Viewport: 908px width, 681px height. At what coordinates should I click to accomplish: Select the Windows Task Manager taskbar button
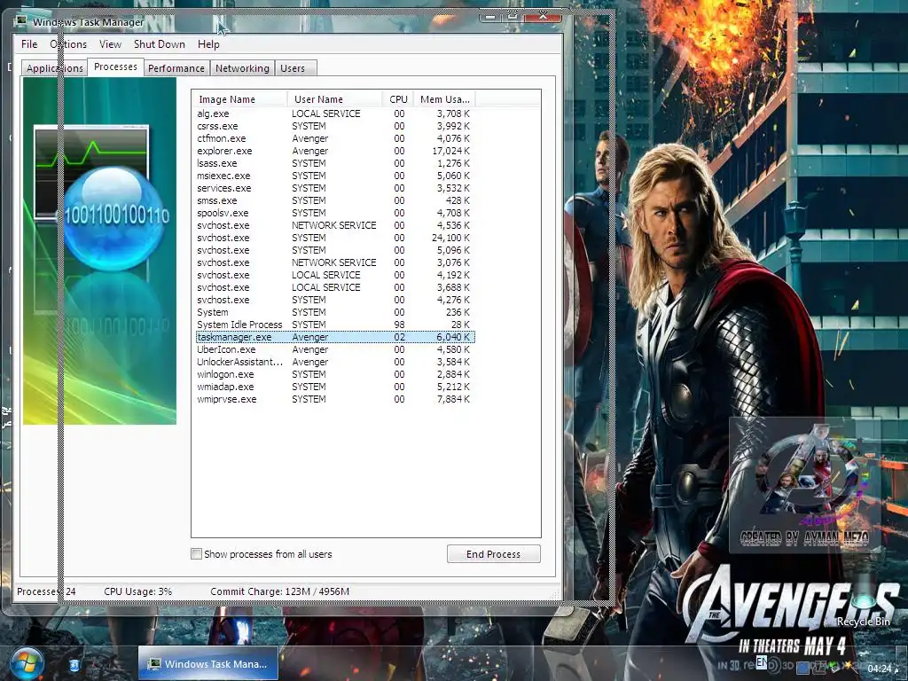(207, 663)
